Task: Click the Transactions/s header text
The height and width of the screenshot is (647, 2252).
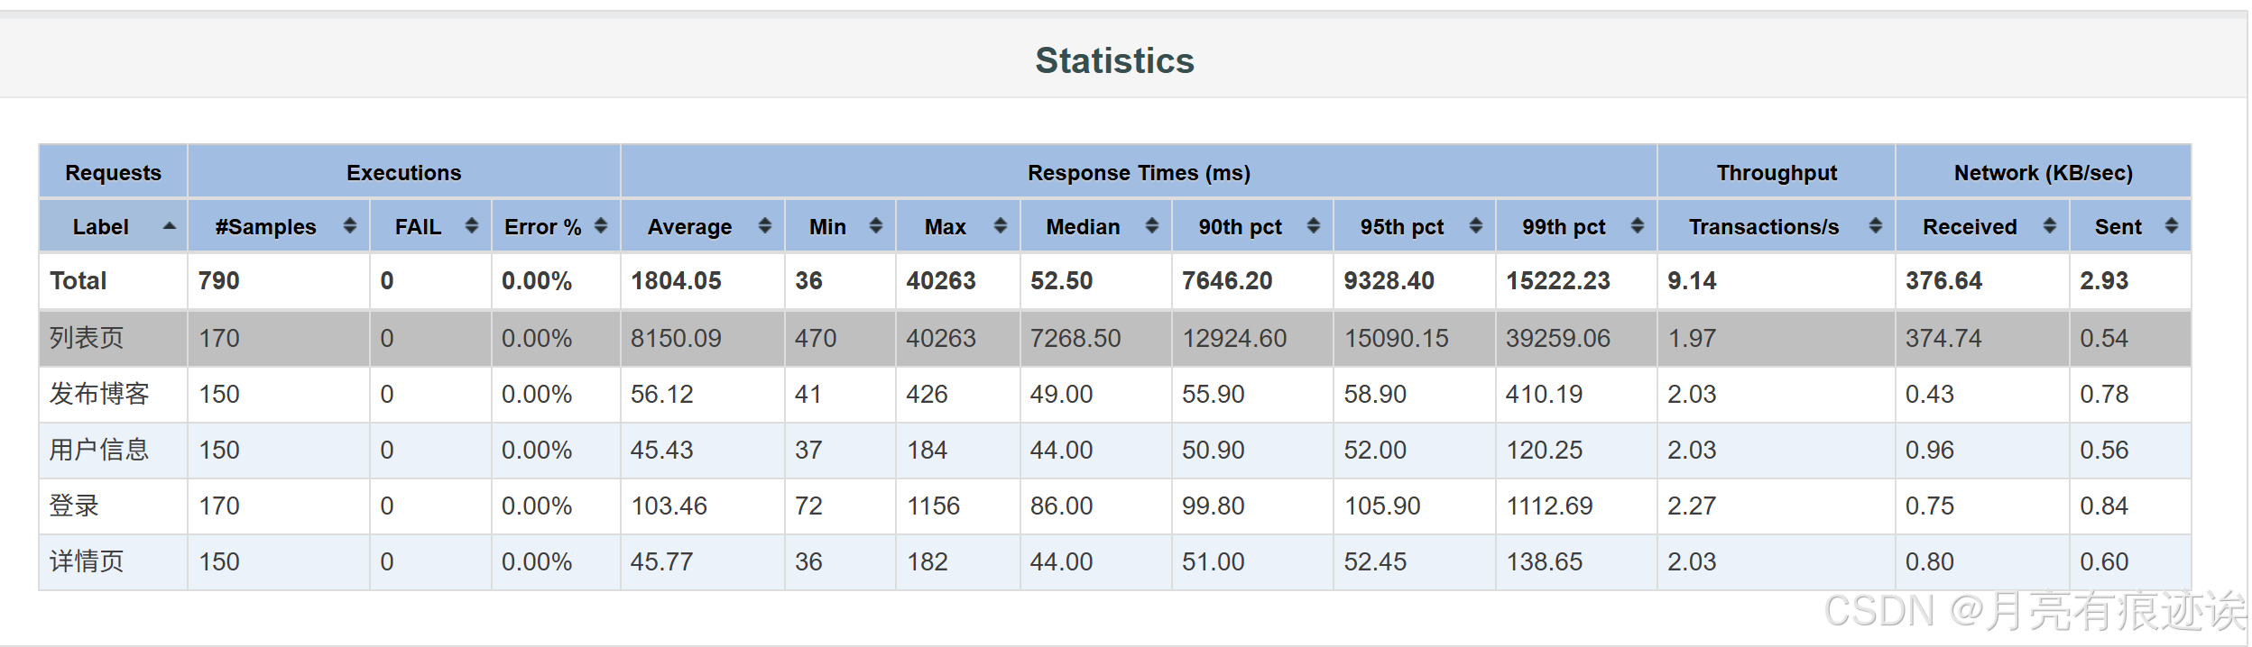Action: [1764, 227]
